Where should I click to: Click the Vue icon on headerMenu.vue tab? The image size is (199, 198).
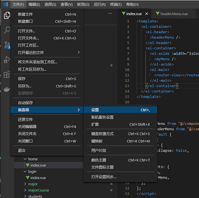point(158,14)
